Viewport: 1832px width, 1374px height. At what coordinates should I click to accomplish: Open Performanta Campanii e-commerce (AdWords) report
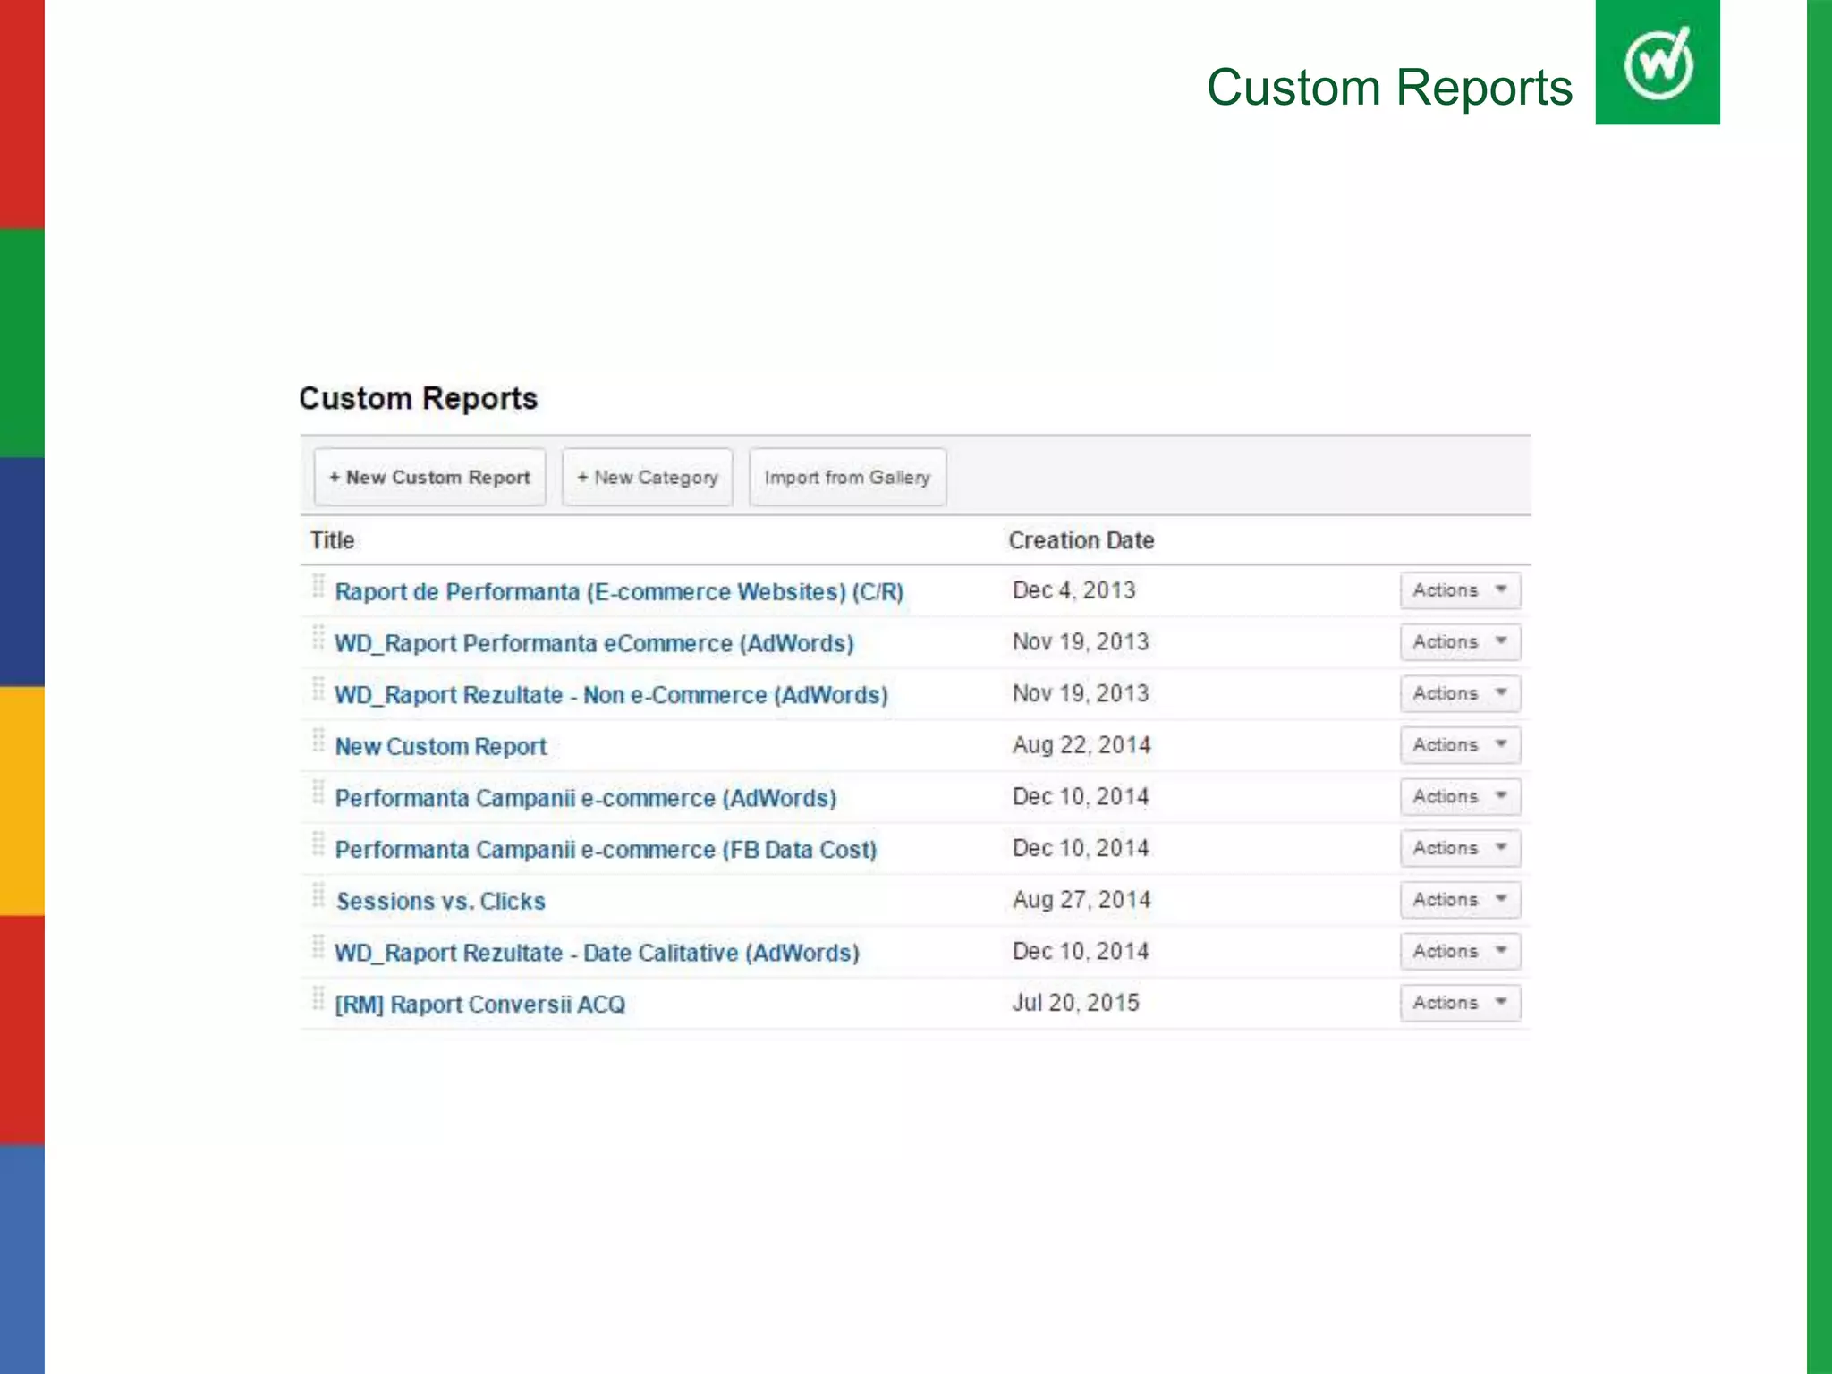coord(586,798)
